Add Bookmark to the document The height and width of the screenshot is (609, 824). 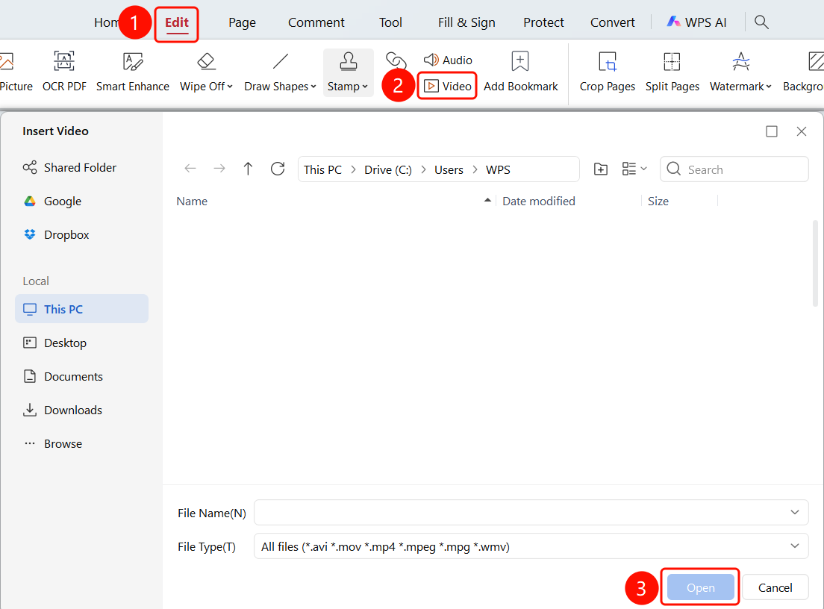pos(520,72)
